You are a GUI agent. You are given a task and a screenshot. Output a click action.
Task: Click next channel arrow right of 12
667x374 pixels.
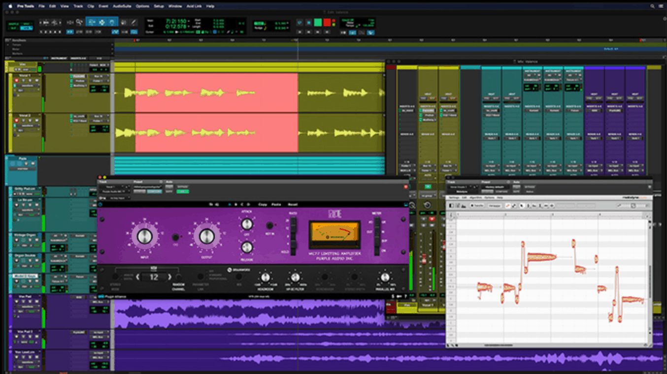point(169,277)
